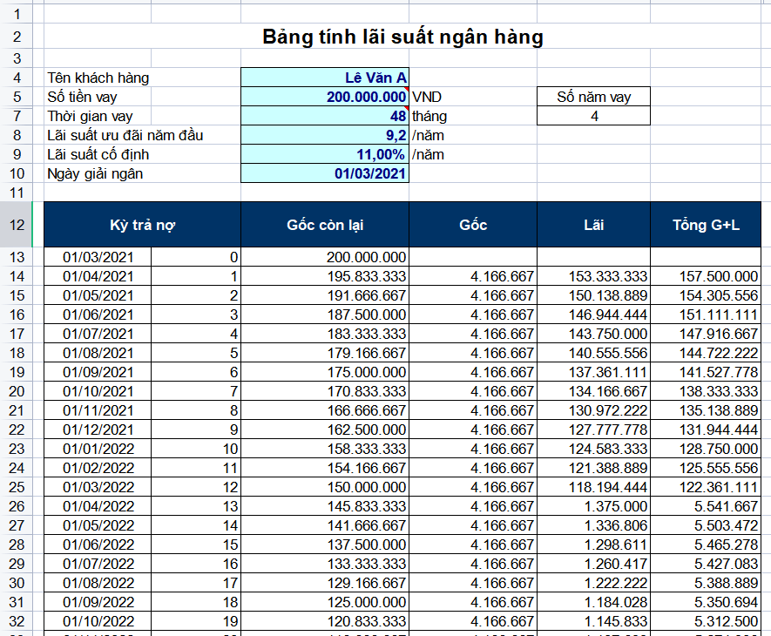Click the fixed interest rate cell 11,00%

(x=324, y=154)
